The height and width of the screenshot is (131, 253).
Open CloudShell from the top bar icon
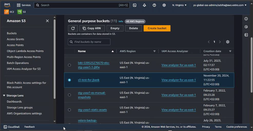tap(134, 5)
